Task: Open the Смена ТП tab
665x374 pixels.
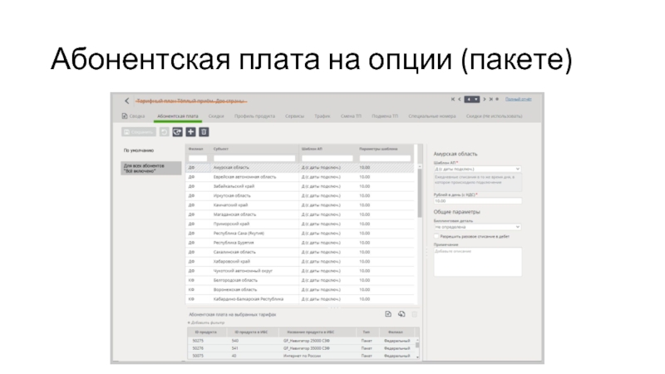Action: point(351,116)
